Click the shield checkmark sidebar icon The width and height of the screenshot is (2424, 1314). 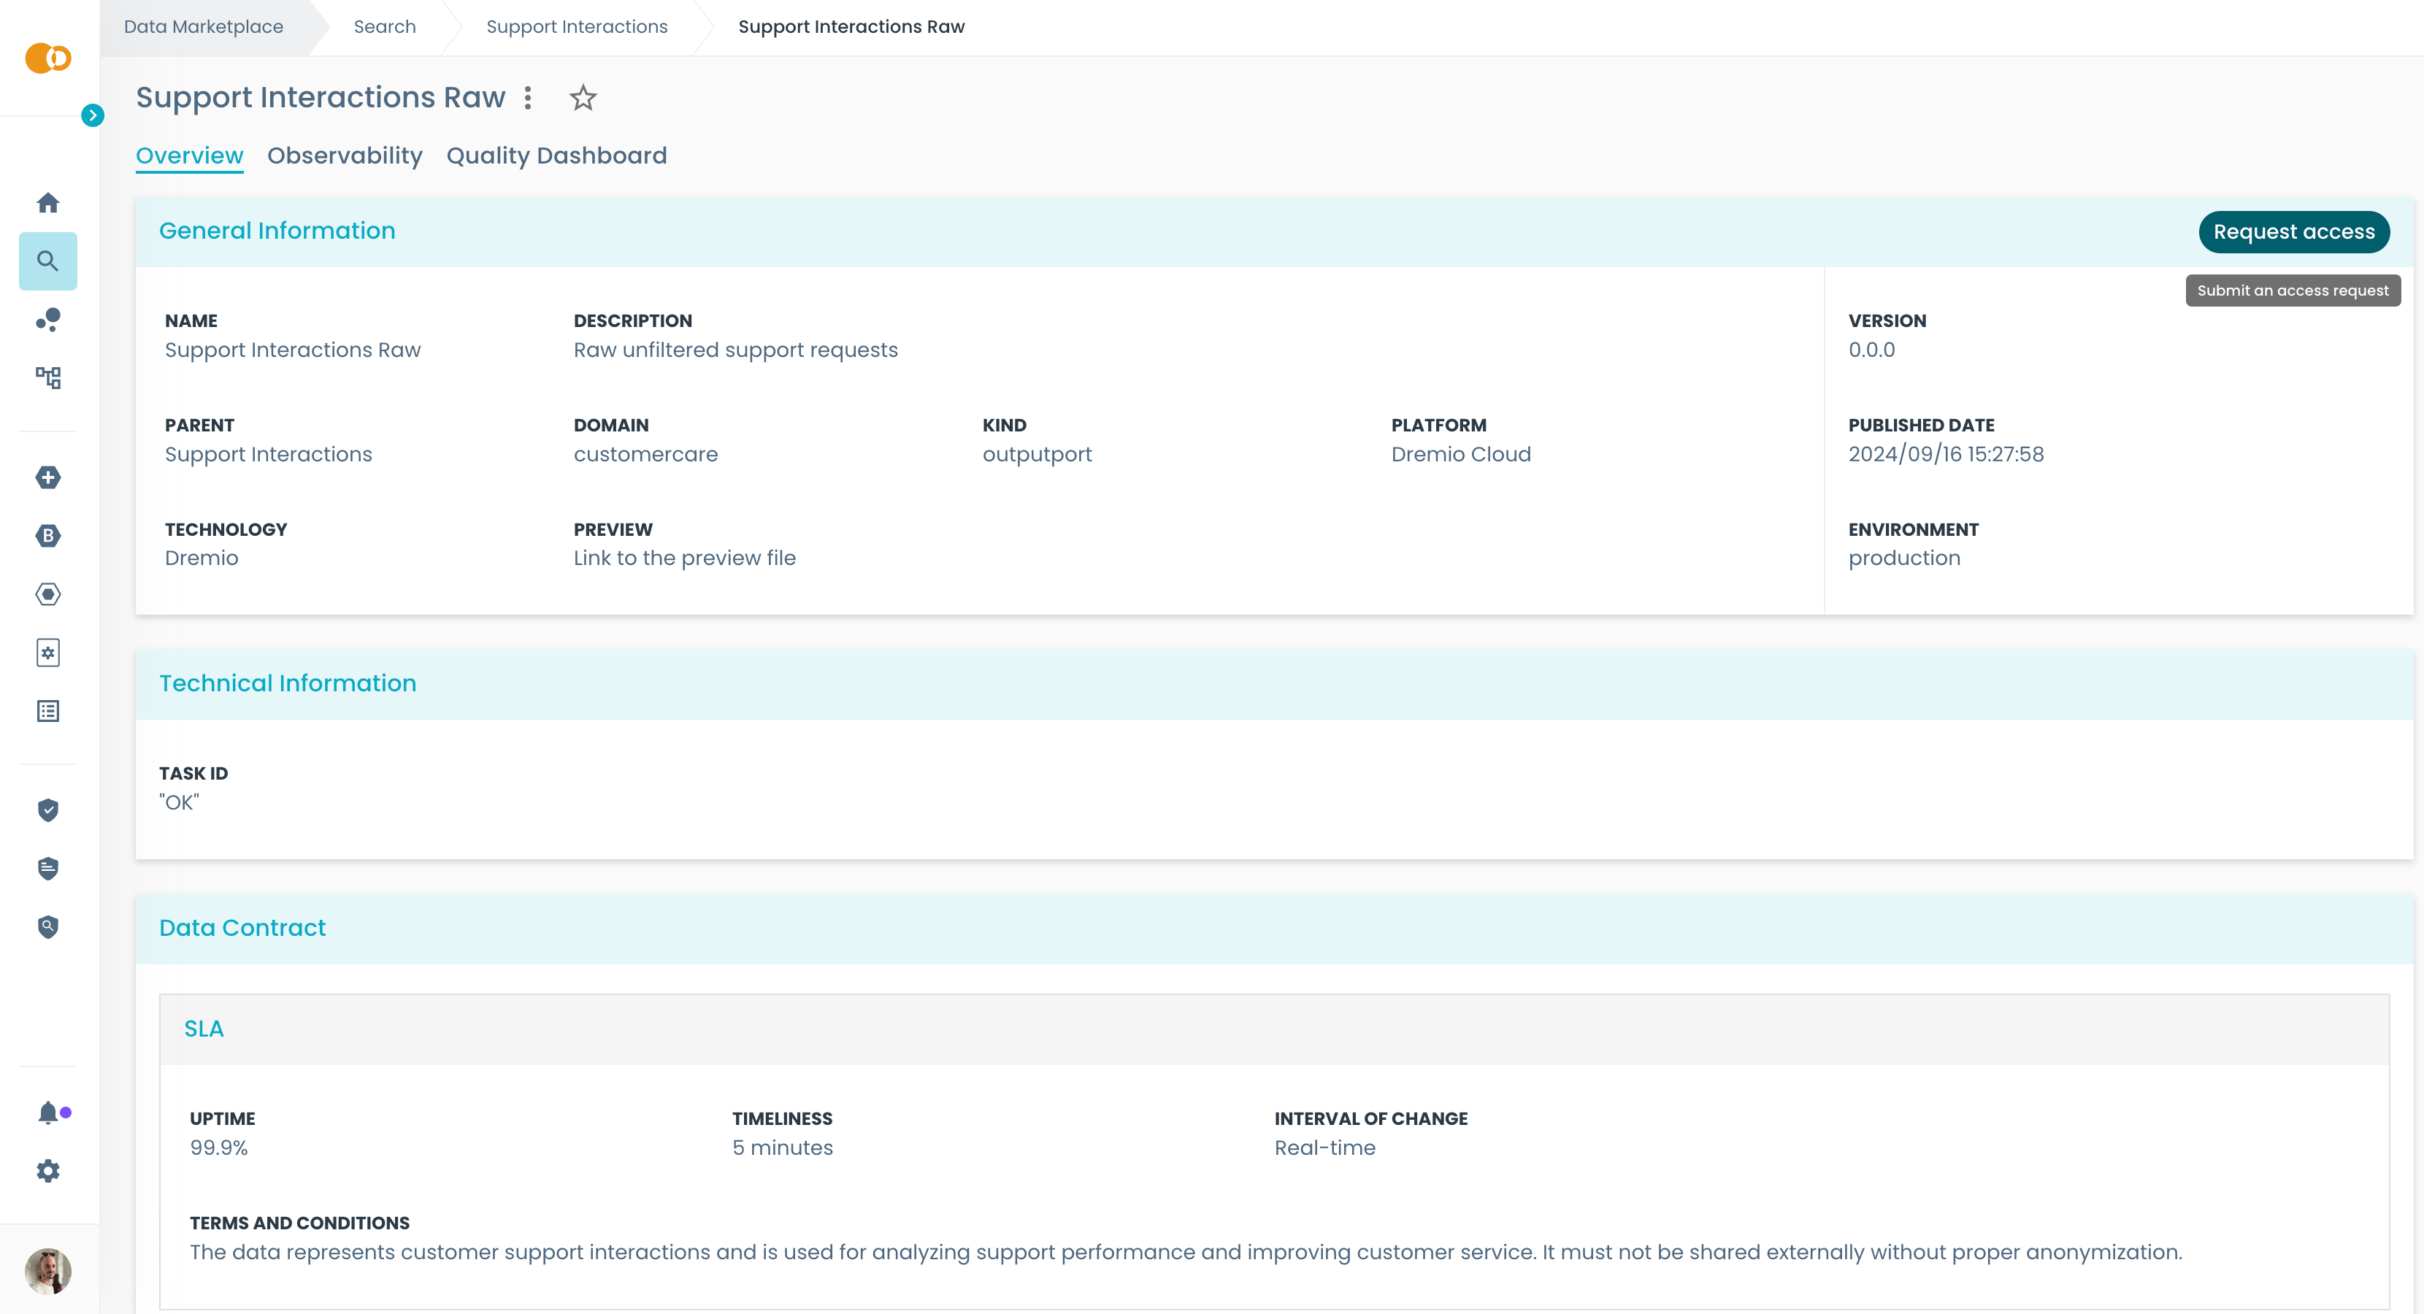(x=48, y=810)
